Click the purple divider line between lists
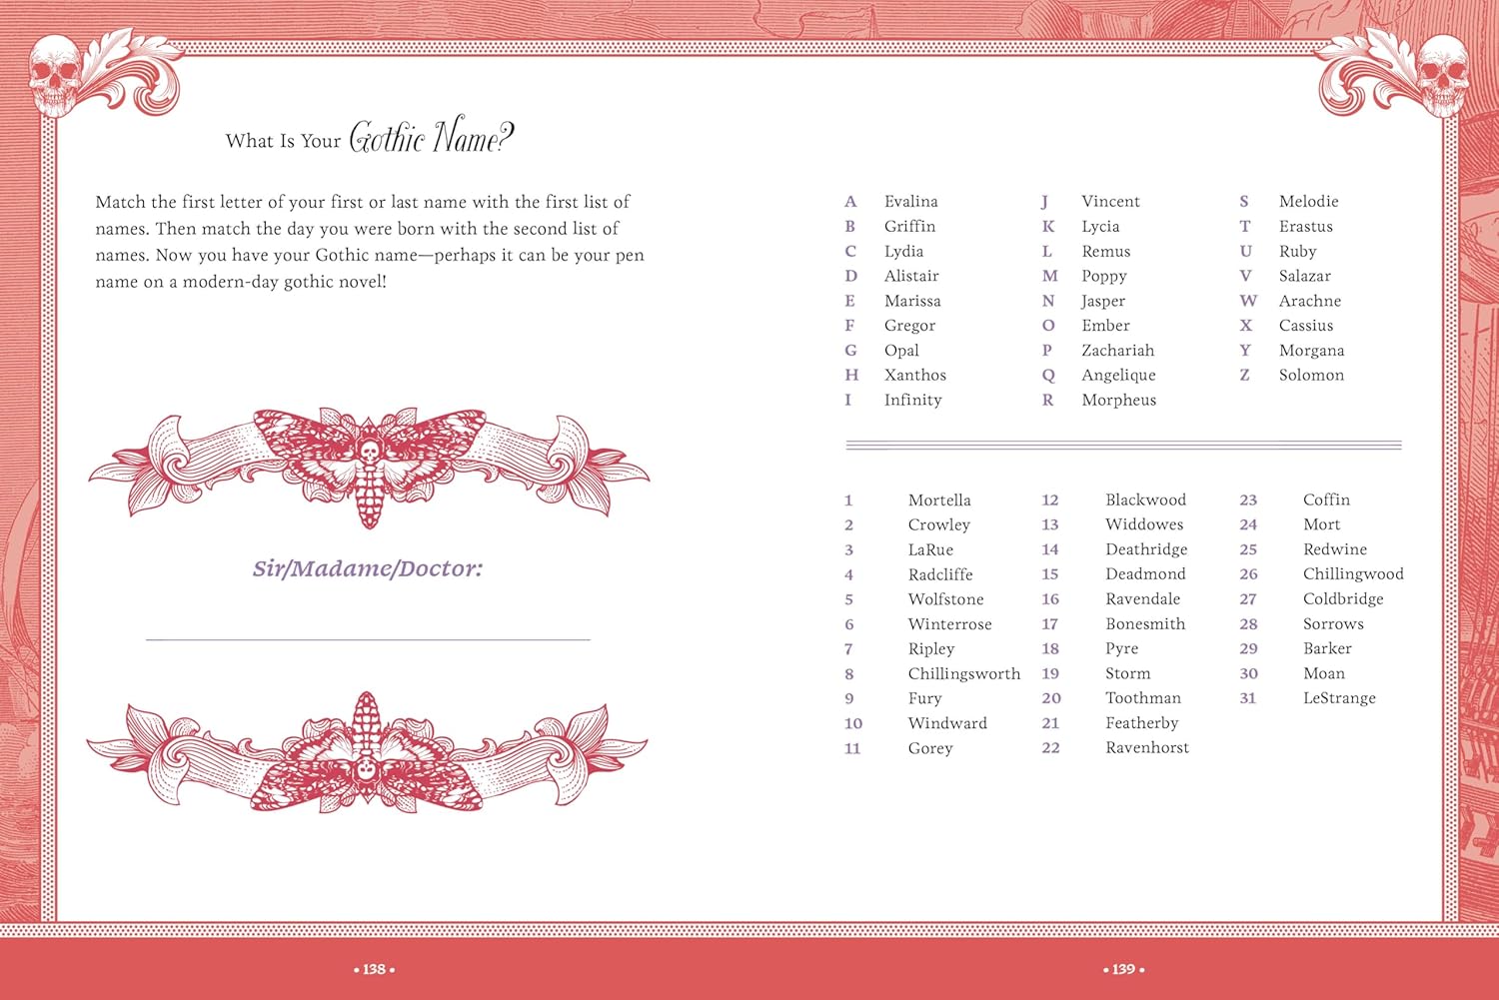This screenshot has height=1000, width=1499. click(x=1123, y=445)
